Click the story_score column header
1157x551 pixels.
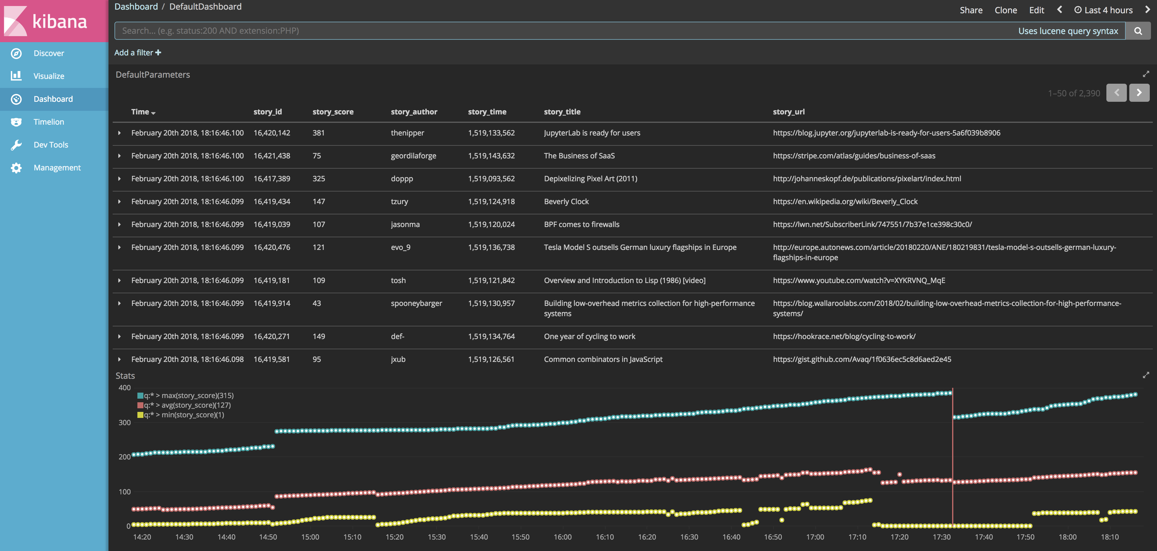pos(333,112)
